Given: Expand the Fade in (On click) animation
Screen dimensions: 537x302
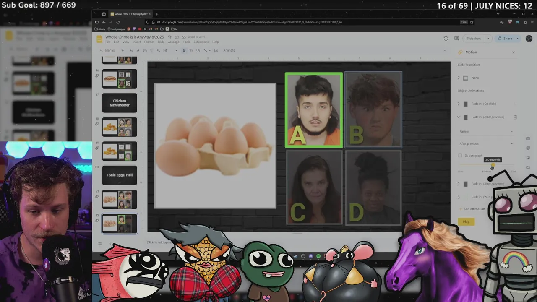Looking at the screenshot, I should coord(459,104).
